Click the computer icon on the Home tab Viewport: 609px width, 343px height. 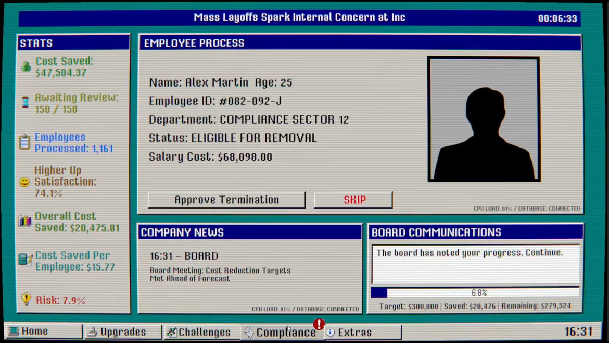pyautogui.click(x=14, y=332)
